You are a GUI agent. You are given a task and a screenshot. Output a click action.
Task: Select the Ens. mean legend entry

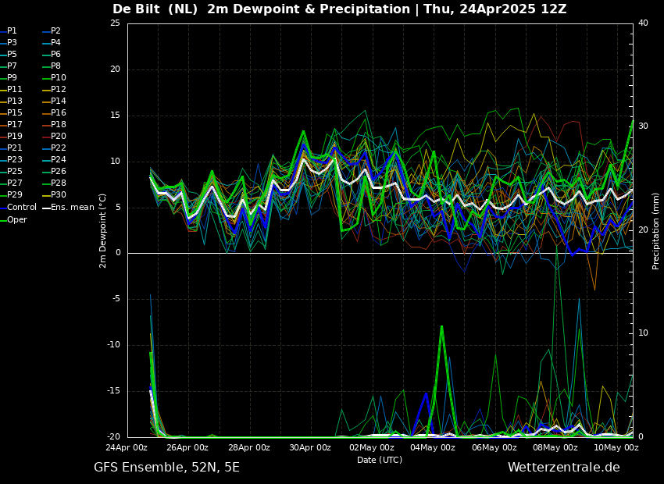click(72, 208)
